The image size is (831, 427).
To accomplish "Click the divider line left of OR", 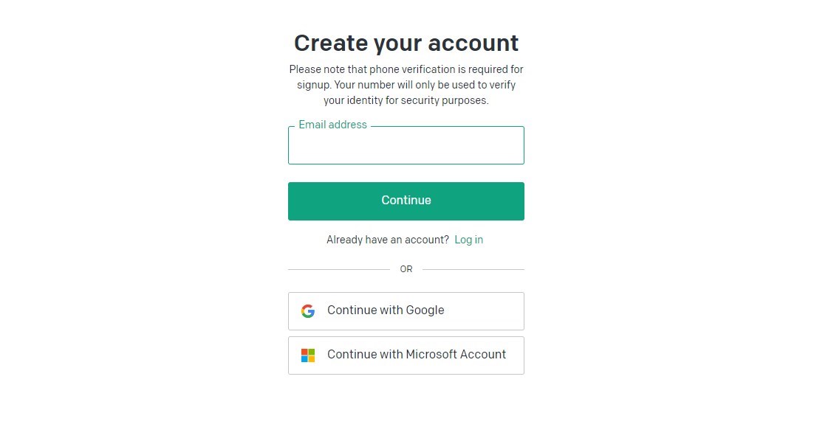I will [x=339, y=269].
